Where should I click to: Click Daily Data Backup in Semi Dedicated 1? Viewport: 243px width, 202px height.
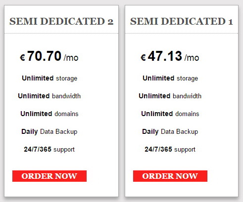170,132
